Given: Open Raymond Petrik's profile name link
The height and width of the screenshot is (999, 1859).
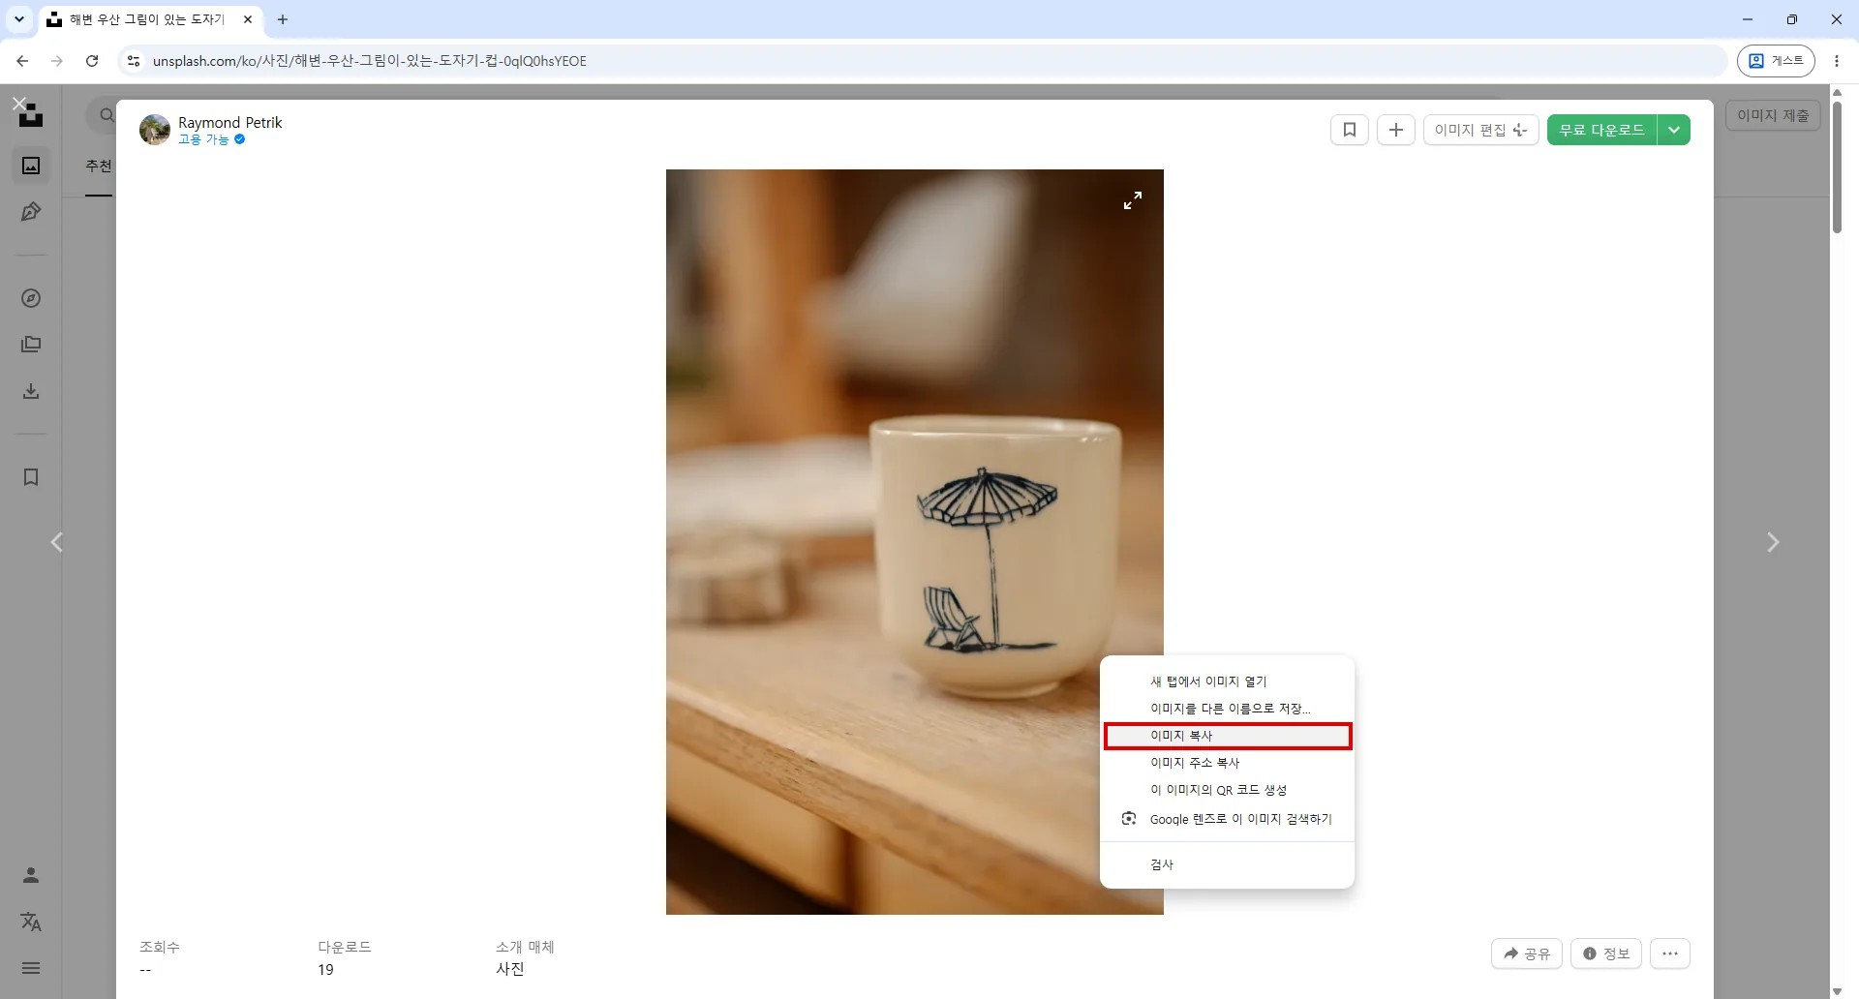Looking at the screenshot, I should (x=230, y=122).
